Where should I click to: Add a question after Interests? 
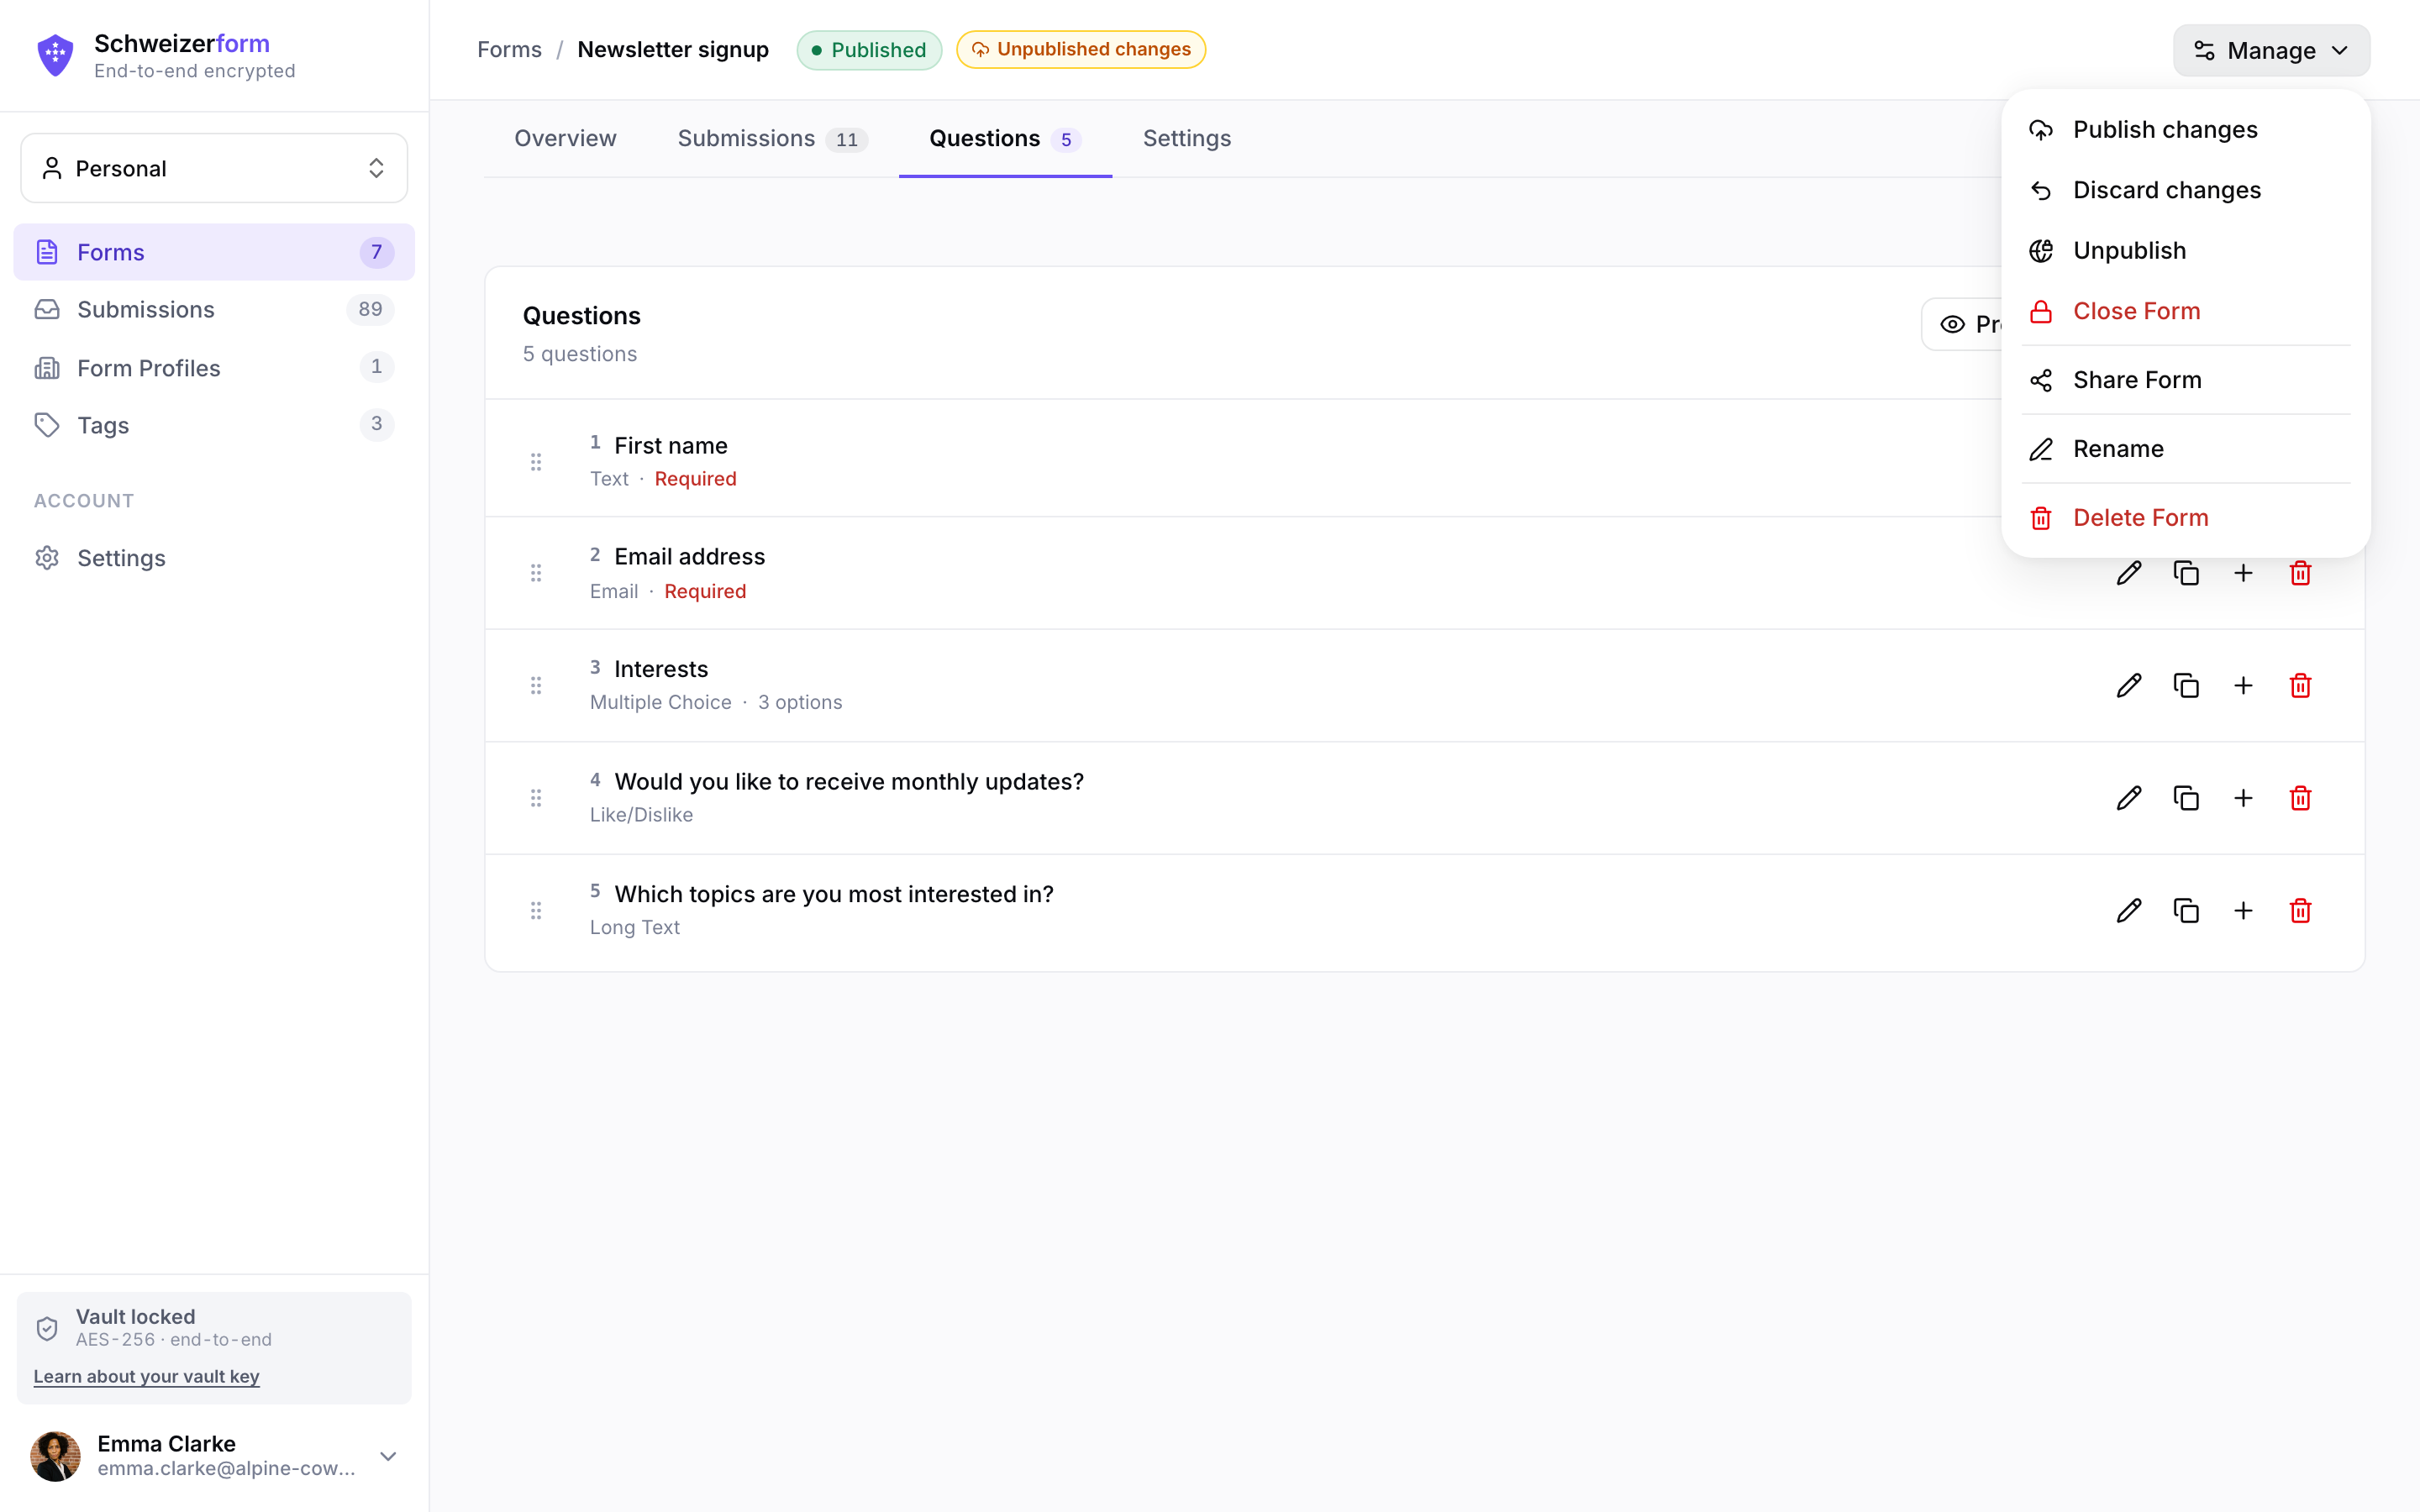pyautogui.click(x=2243, y=685)
